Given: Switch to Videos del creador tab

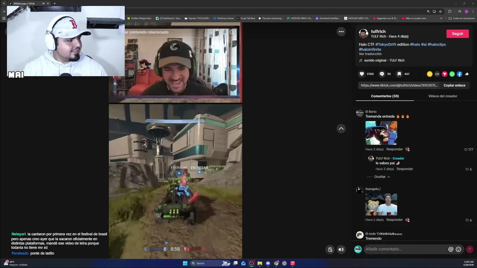Looking at the screenshot, I should tap(443, 96).
